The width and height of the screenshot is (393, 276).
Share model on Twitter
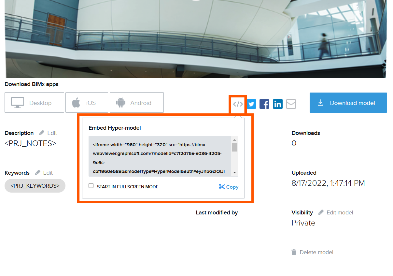[x=251, y=104]
